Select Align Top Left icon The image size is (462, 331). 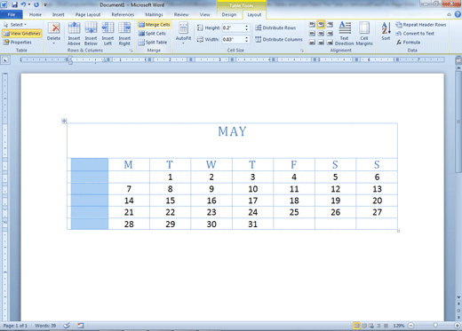click(312, 25)
